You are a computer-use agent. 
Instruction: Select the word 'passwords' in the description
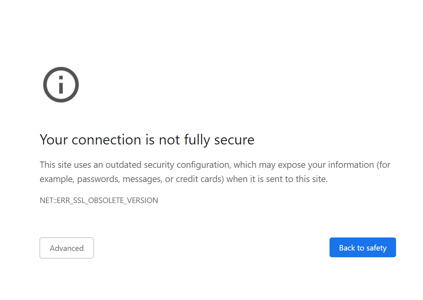pyautogui.click(x=99, y=179)
